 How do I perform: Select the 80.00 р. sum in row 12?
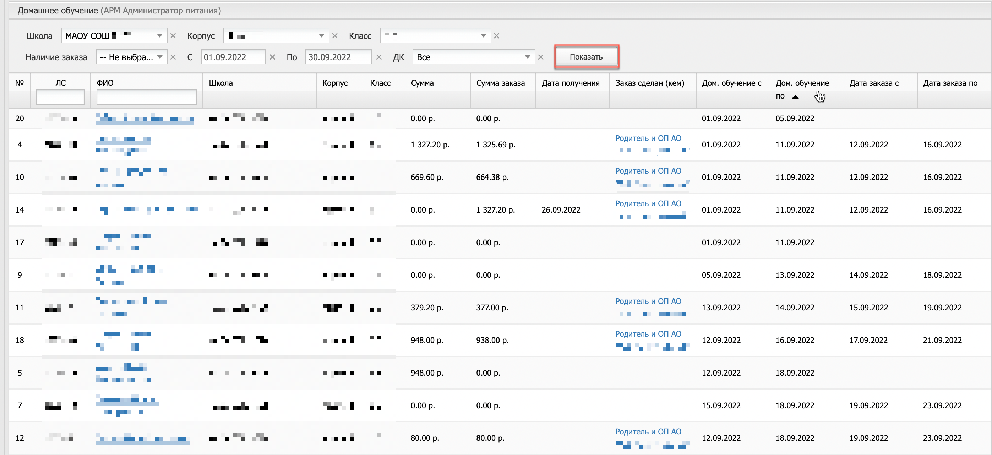425,438
